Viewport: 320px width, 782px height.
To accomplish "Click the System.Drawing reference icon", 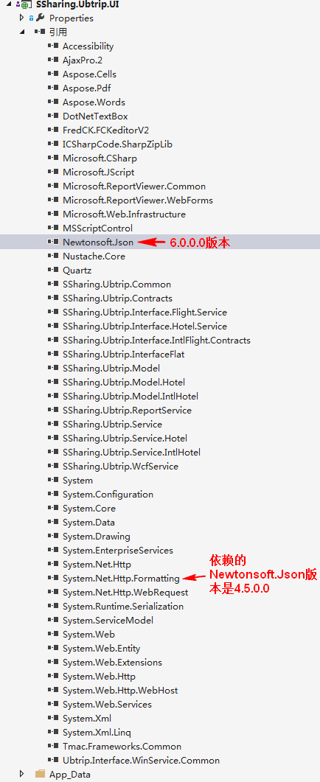I will 53,536.
